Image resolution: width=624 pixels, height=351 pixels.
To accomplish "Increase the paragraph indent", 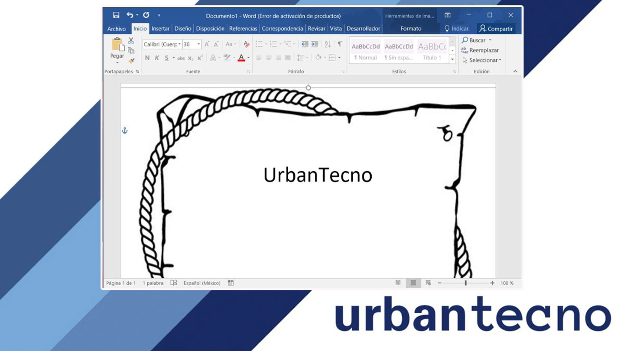I will click(x=315, y=44).
